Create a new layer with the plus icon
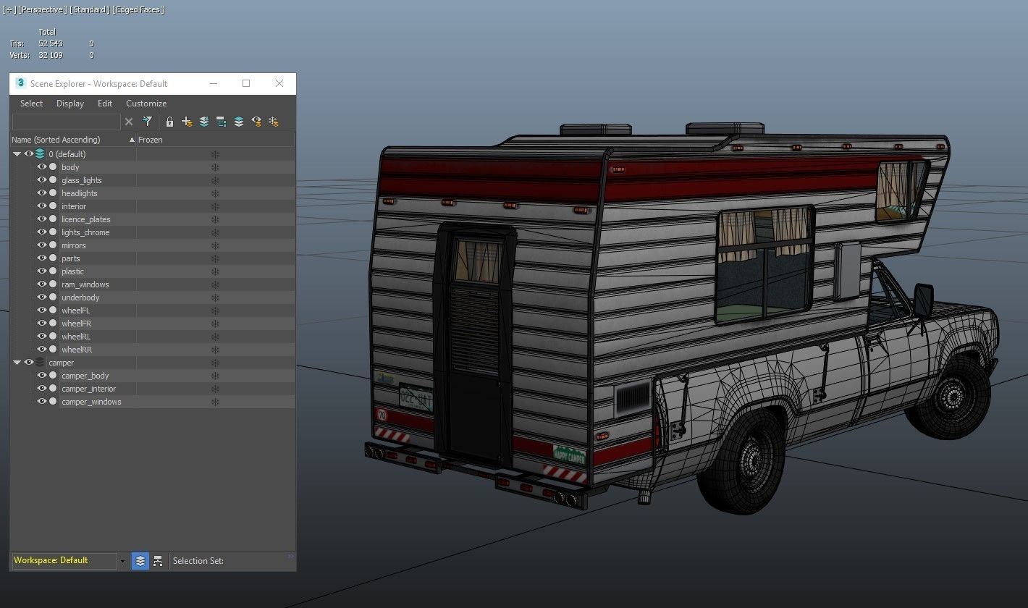The height and width of the screenshot is (608, 1028). 187,122
